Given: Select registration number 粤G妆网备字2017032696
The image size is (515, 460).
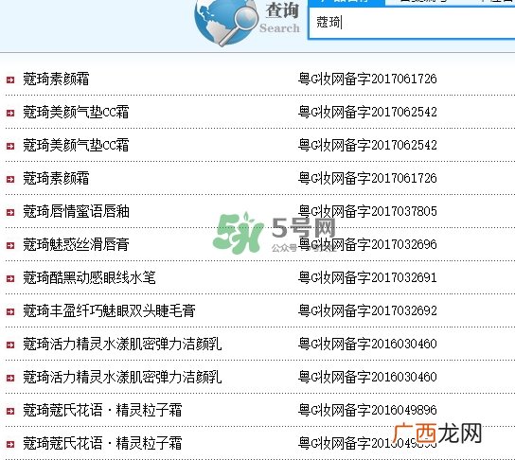Looking at the screenshot, I should coord(367,244).
